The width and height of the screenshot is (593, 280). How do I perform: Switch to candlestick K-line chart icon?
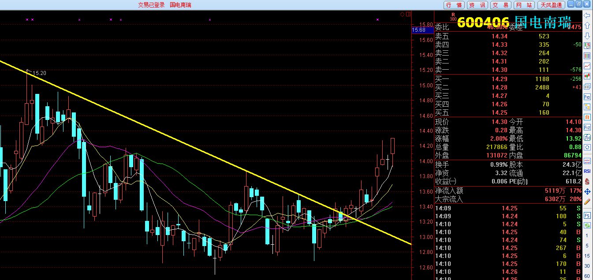pyautogui.click(x=587, y=76)
